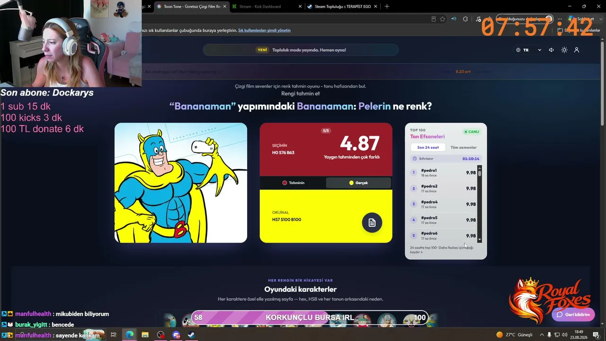Click the read aloud speaker icon in address bar
Screen dimensions: 606x341
454,19
